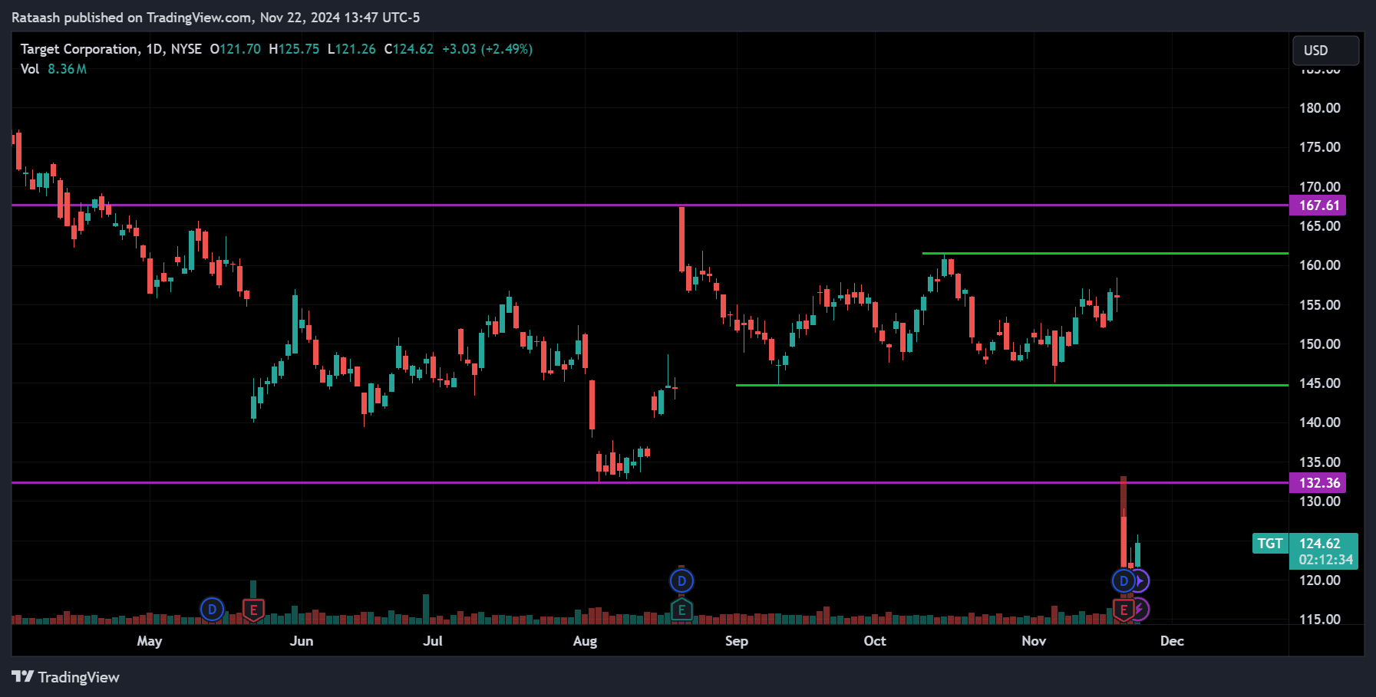The height and width of the screenshot is (697, 1376).
Task: Click the Oct label on the time axis
Action: click(x=875, y=641)
